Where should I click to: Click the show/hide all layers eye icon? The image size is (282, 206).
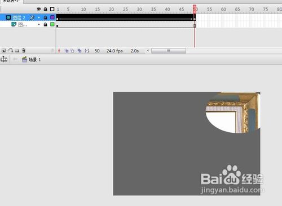[x=39, y=9]
